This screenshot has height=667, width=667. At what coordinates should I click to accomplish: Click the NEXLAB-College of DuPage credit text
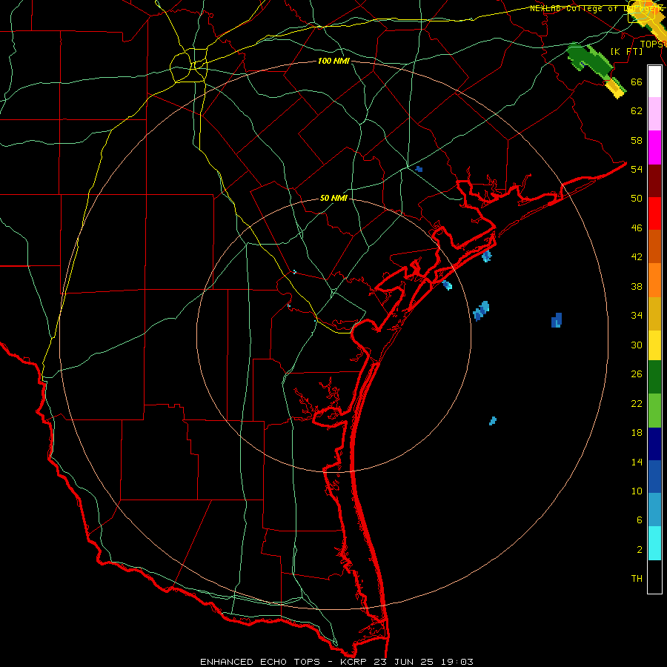tap(597, 8)
